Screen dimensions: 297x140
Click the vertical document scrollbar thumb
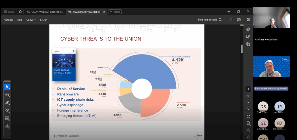click(x=242, y=49)
